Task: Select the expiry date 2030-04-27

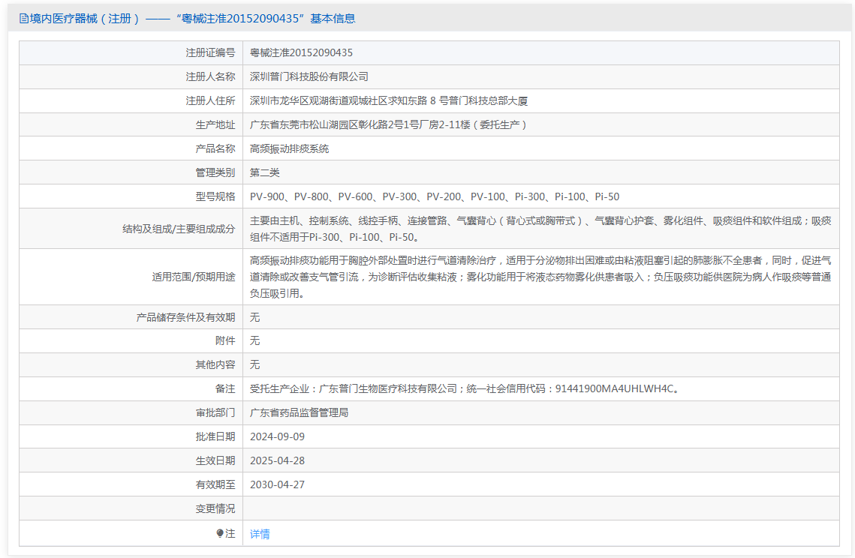Action: click(x=277, y=484)
